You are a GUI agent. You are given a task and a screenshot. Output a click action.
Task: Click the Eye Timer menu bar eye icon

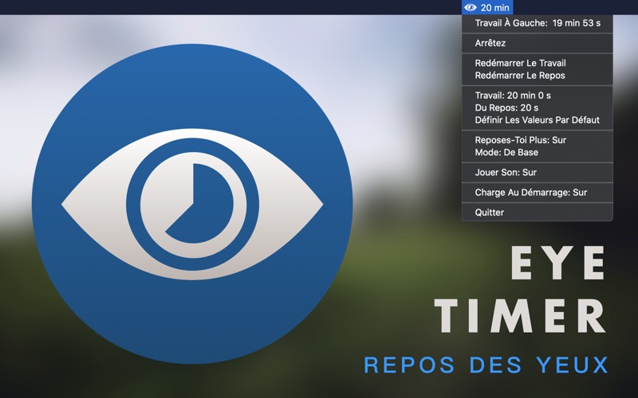[x=471, y=7]
